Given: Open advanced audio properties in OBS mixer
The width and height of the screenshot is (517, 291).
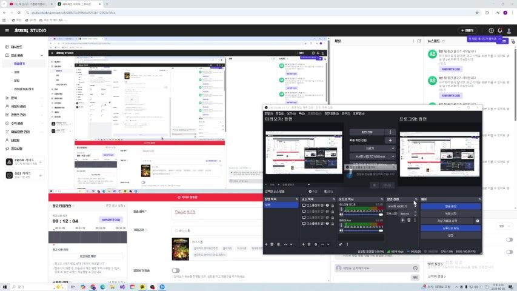Looking at the screenshot, I should 341,244.
